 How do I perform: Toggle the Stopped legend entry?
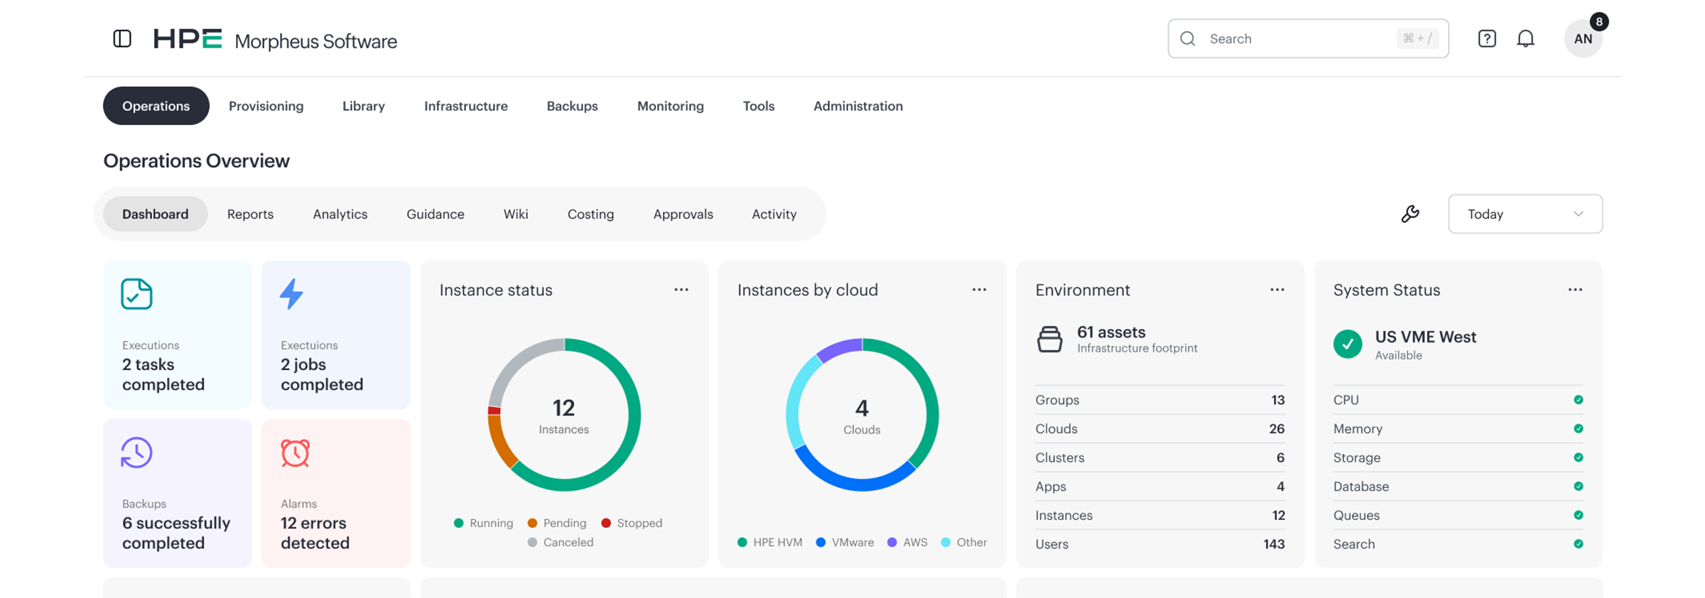[x=632, y=523]
